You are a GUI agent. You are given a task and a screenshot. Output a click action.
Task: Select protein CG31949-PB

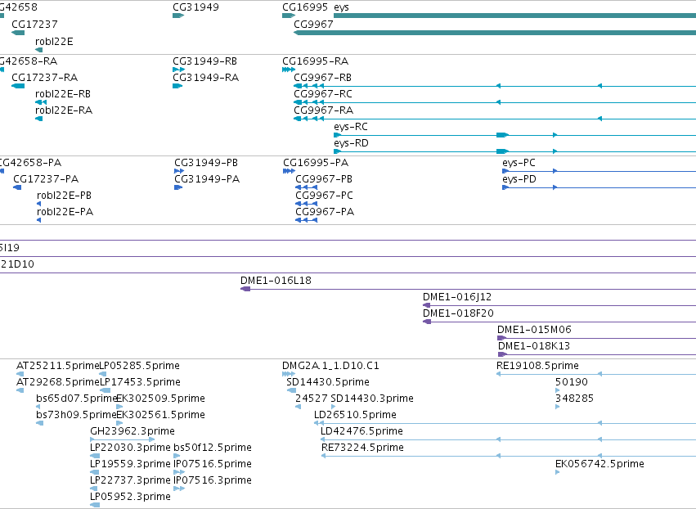coord(206,163)
